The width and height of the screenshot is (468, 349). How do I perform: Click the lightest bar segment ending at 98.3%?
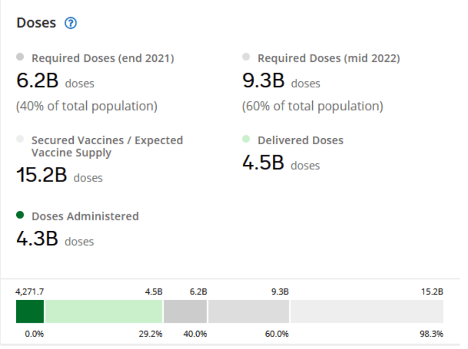[x=366, y=311]
